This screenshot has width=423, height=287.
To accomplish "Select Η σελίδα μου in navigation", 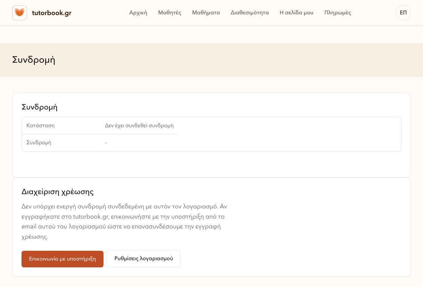I will 296,13.
